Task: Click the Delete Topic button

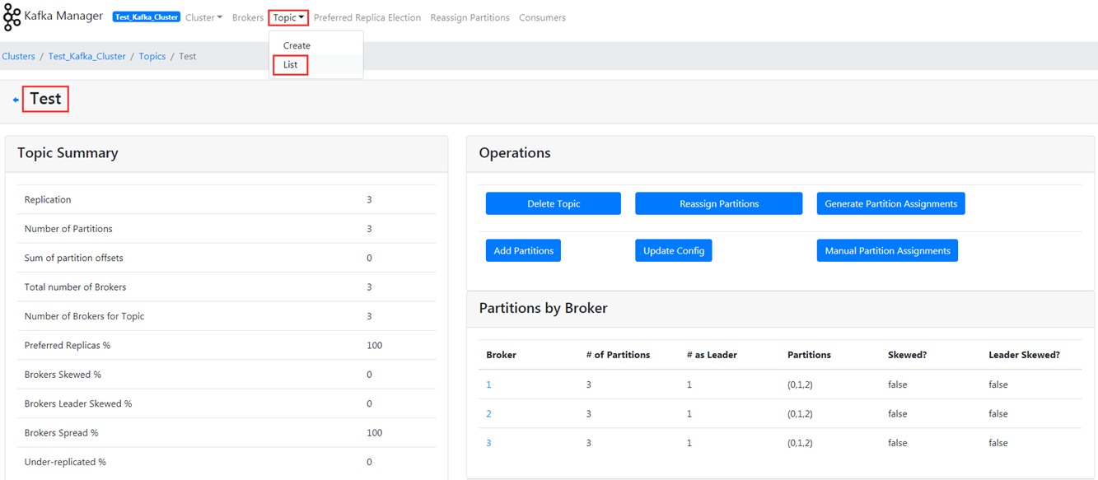Action: pyautogui.click(x=554, y=203)
